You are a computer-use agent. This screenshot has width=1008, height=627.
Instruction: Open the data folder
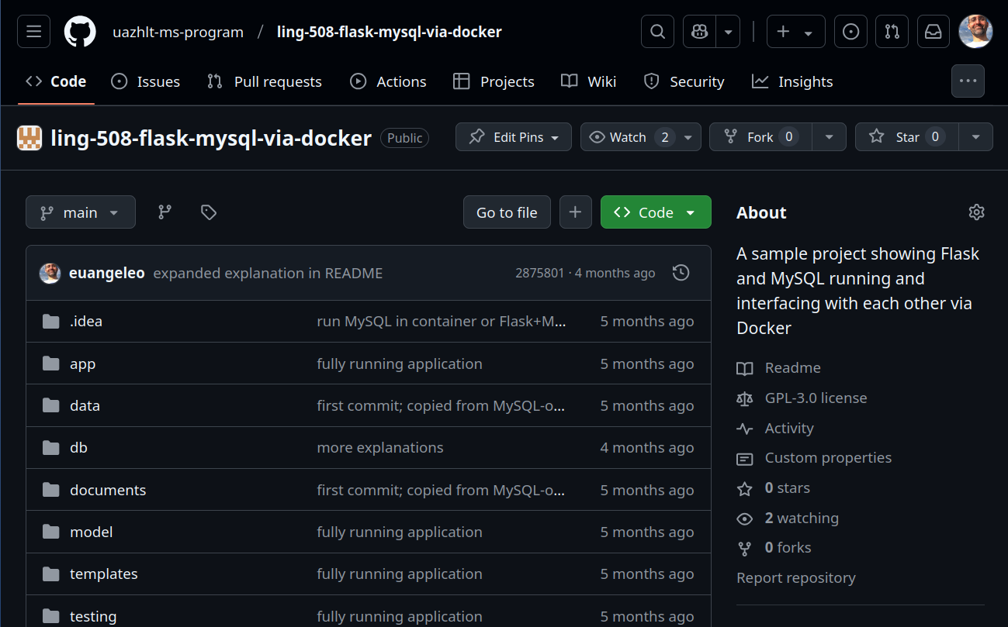(x=85, y=405)
